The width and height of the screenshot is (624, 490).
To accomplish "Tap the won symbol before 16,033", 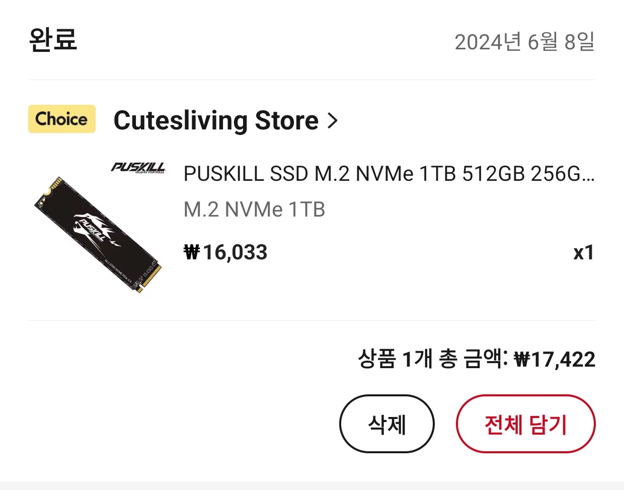I will 192,252.
